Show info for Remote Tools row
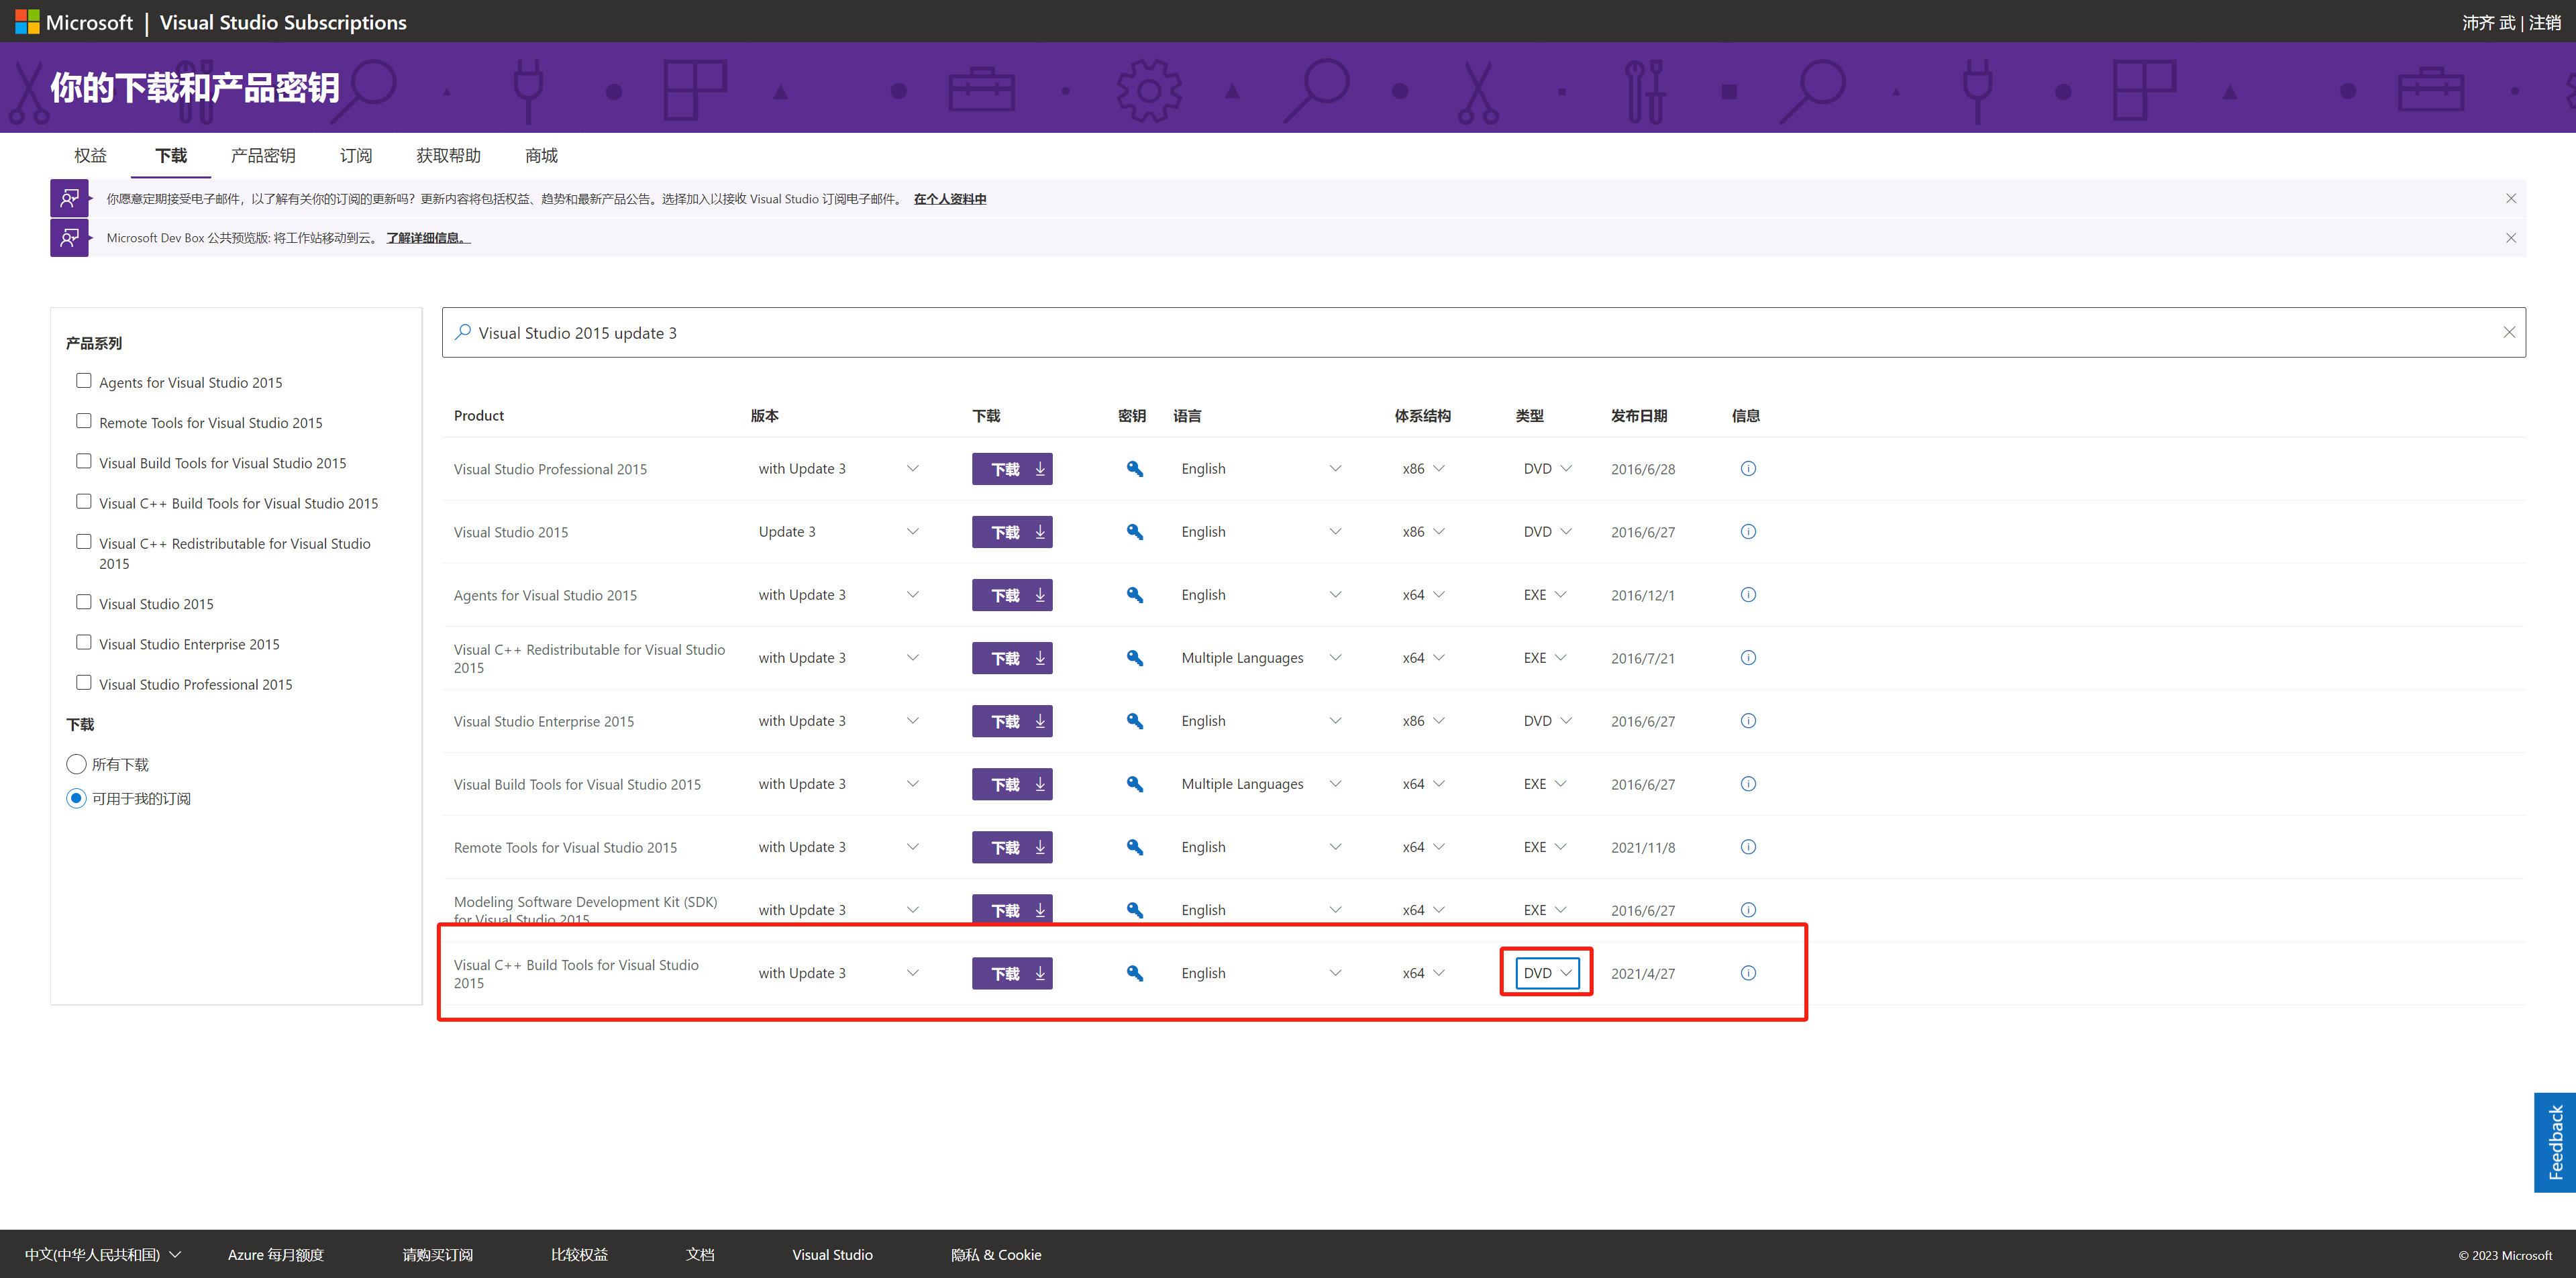 [1748, 847]
